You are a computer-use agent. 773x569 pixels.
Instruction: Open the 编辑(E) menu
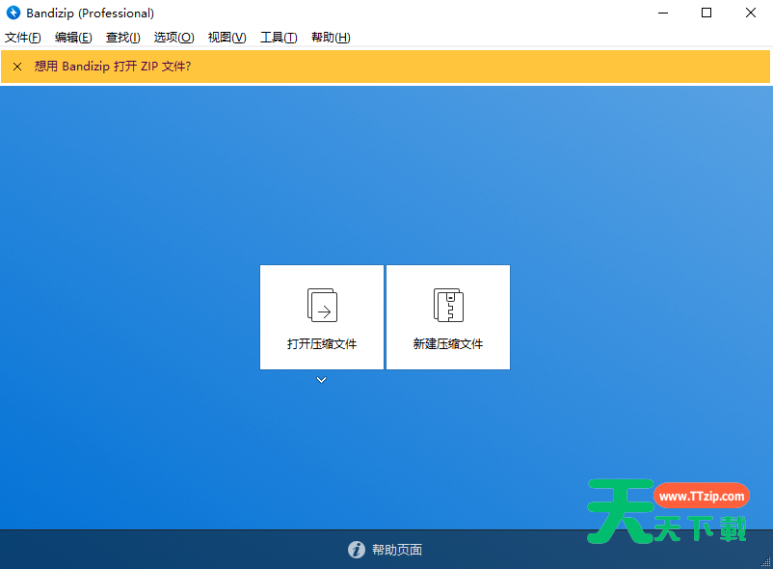pos(73,38)
